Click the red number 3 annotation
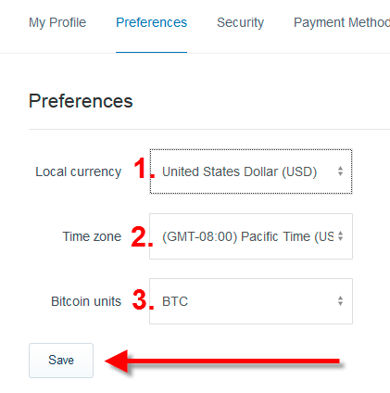 coord(143,299)
